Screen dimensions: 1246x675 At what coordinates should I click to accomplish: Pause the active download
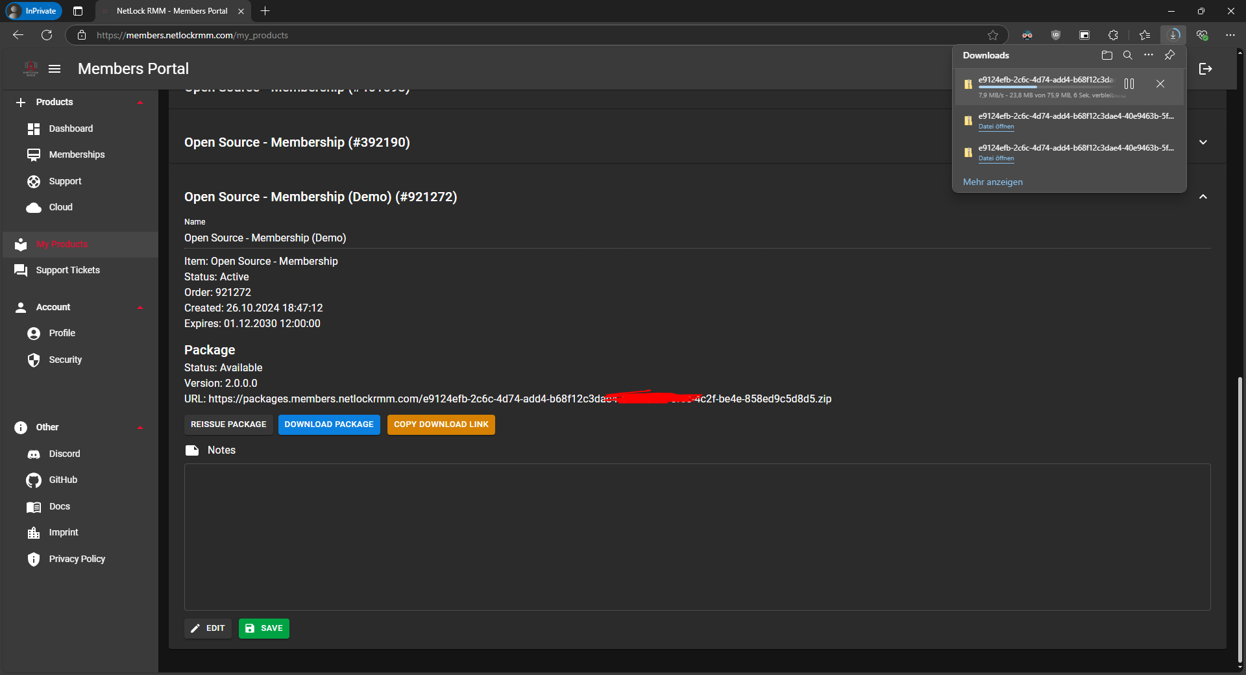[x=1129, y=84]
